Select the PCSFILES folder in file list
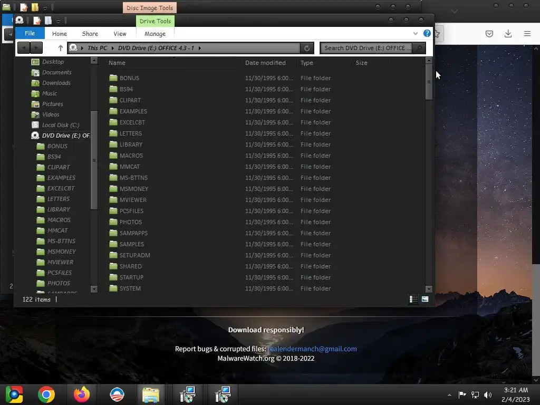Screen dimensions: 540x405 pos(131,211)
